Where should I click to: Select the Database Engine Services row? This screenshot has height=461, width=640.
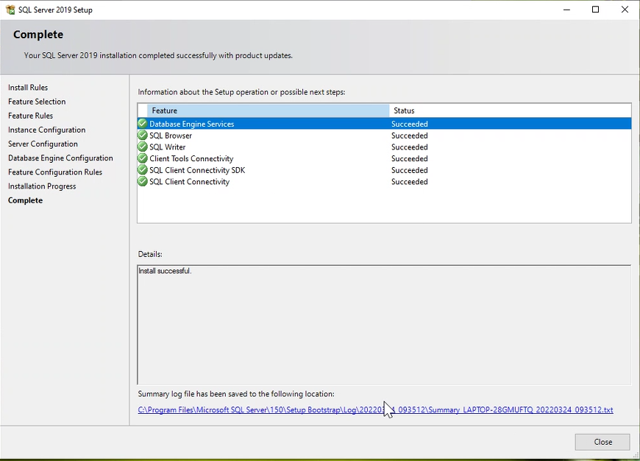click(385, 124)
